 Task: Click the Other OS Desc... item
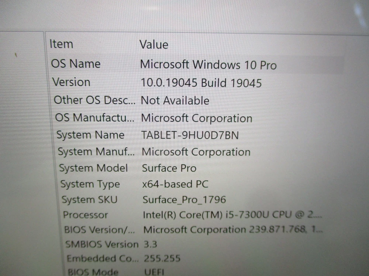coord(94,100)
